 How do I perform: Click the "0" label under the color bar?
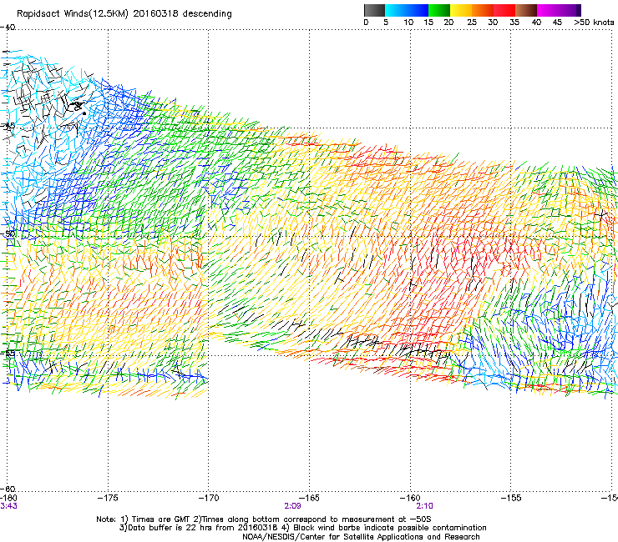tap(366, 23)
